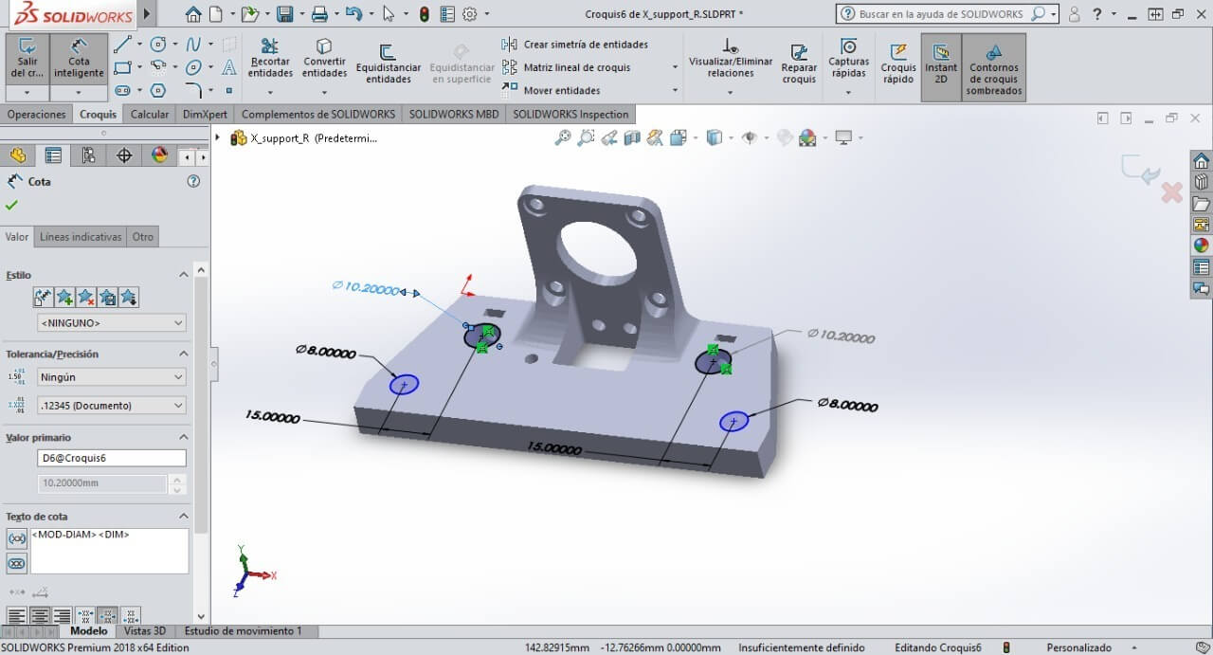Screen dimensions: 1213x655
Task: Select the sketch Text tool
Action: (x=229, y=67)
